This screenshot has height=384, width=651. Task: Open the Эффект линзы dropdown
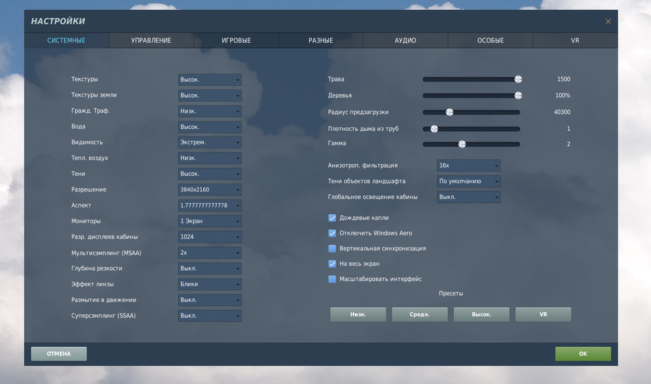pos(210,284)
